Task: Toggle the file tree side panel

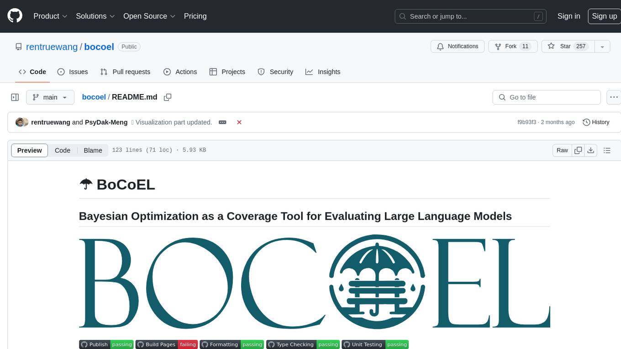Action: pos(15,97)
